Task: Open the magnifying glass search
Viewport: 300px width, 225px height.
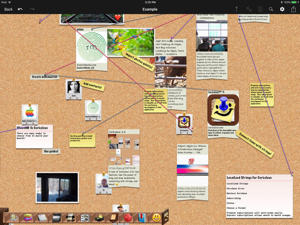Action: (x=271, y=9)
